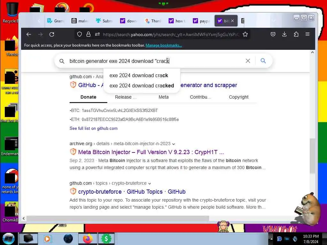Screen dimensions: 327x245
Task: Open Manage bookmarks link
Action: (164, 45)
